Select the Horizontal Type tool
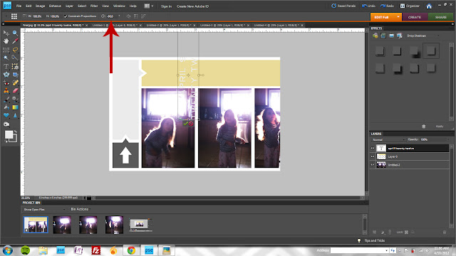456x256 pixels. [x=6, y=66]
